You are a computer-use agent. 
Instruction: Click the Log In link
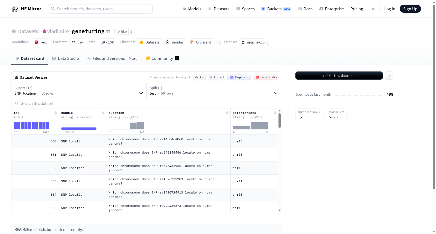(x=390, y=9)
